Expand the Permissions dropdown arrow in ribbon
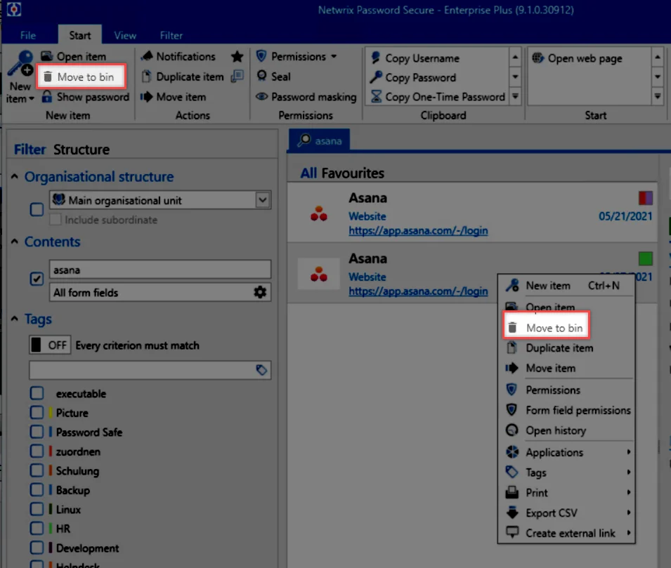This screenshot has width=671, height=568. tap(334, 56)
